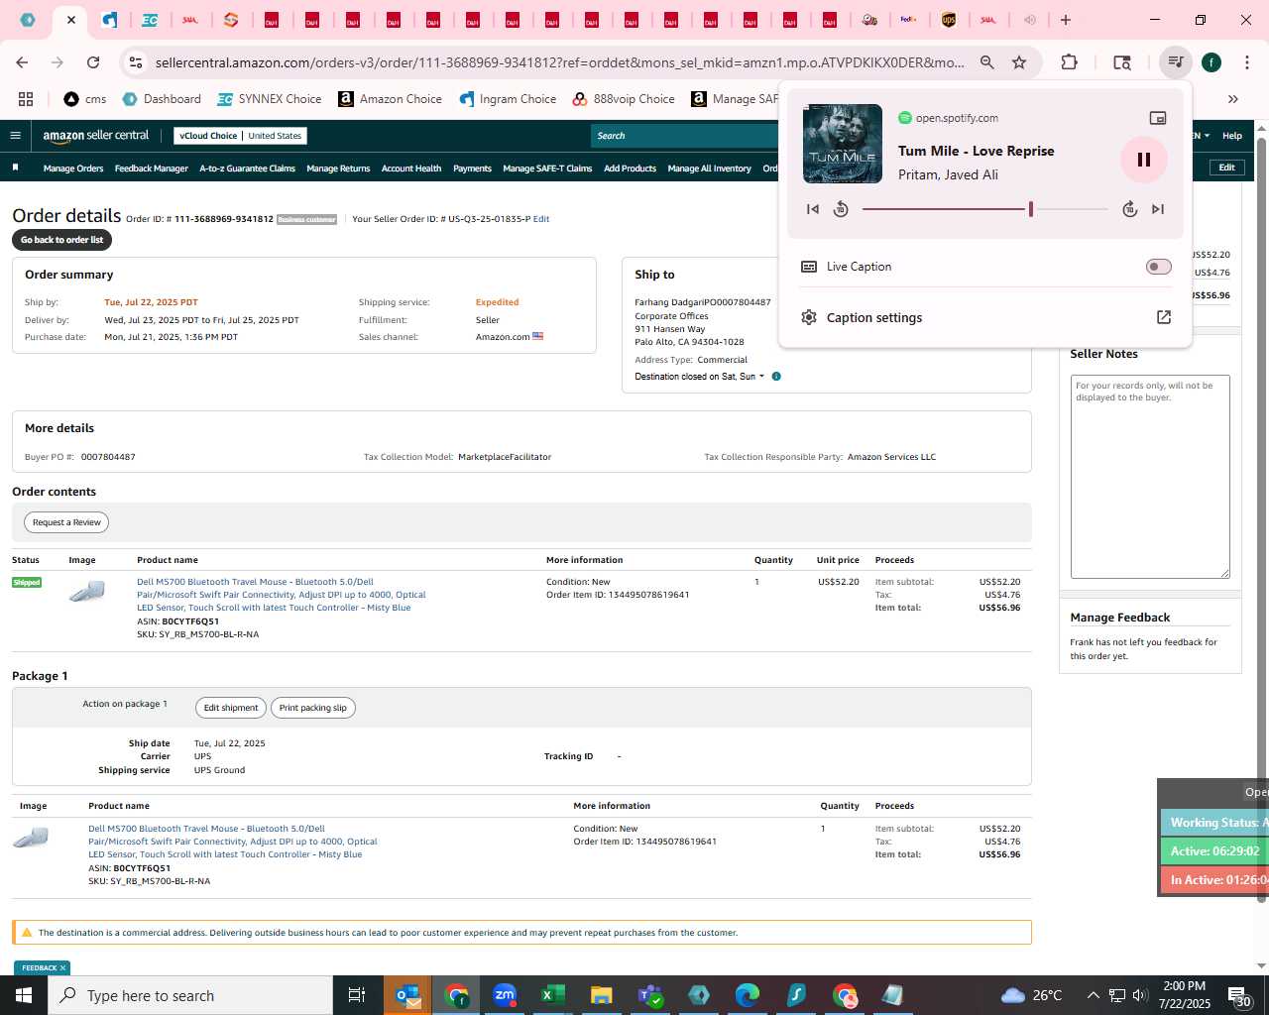Image resolution: width=1269 pixels, height=1015 pixels.
Task: Click into Seller Notes text area
Action: pos(1150,477)
